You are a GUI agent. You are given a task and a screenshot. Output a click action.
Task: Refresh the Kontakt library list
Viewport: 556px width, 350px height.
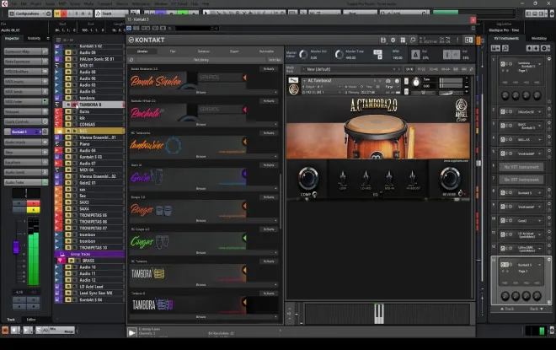[x=131, y=60]
